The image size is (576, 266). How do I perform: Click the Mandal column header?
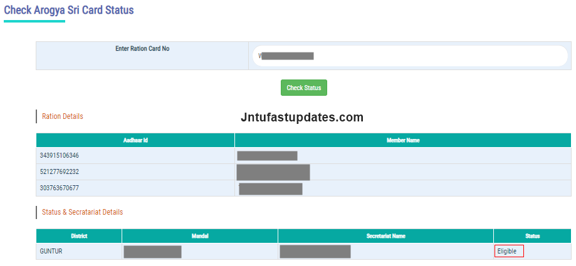tap(200, 236)
